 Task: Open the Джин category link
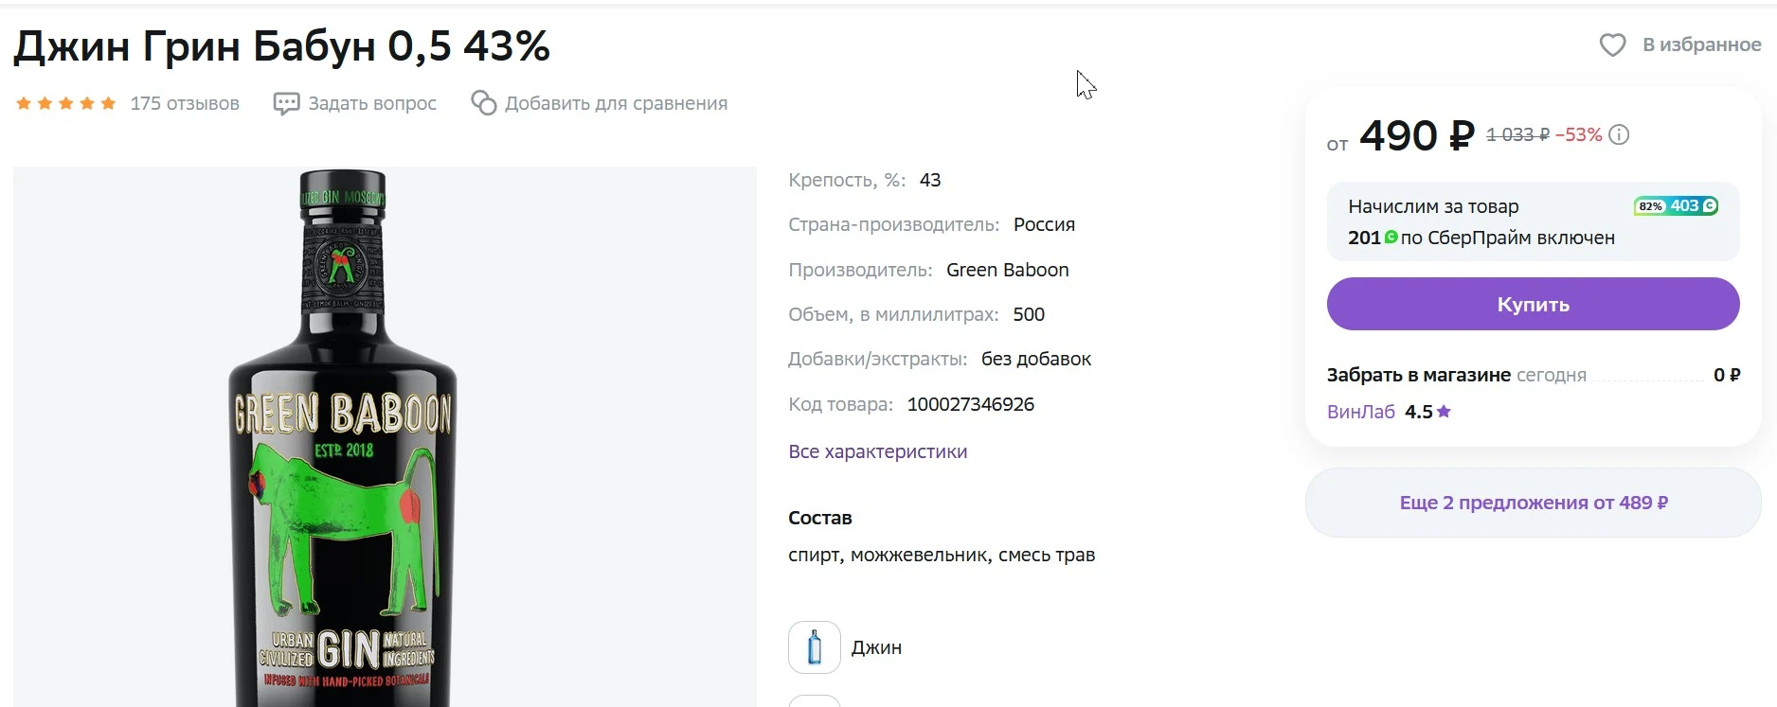[x=876, y=647]
